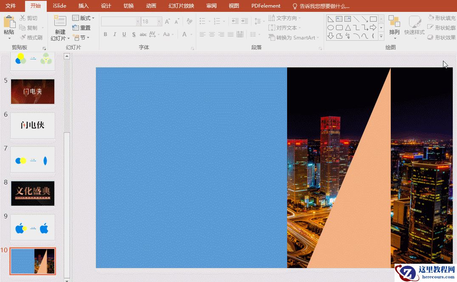457x282 pixels.
Task: Select the horizontal text box shape
Action: (x=339, y=19)
